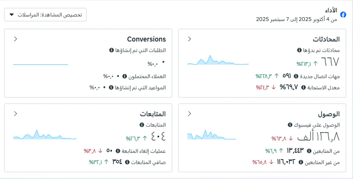Expand the Conversions card chevron

pos(15,39)
